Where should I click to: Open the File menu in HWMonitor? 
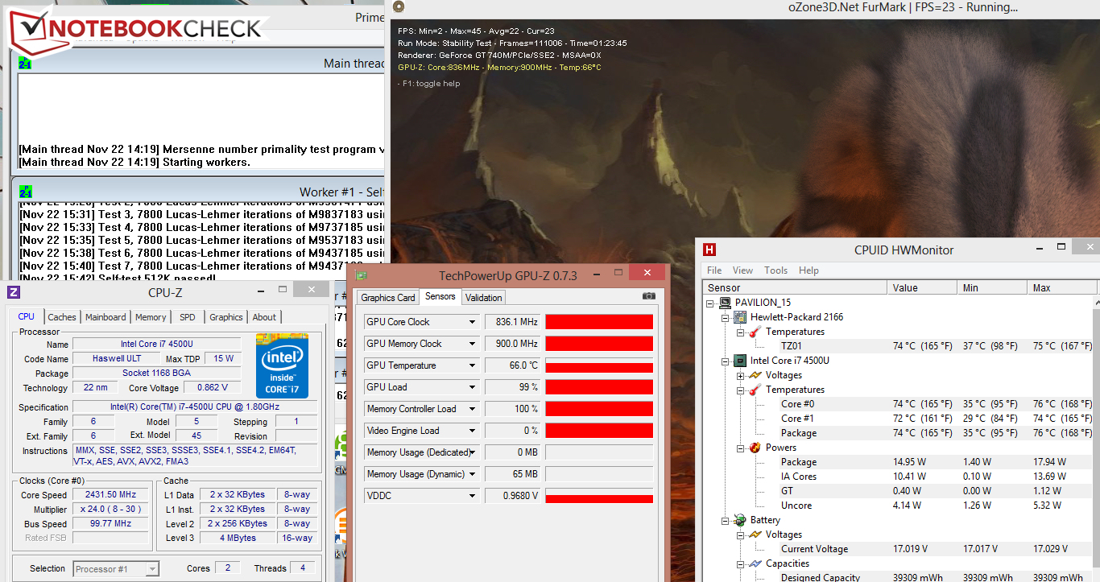click(714, 270)
